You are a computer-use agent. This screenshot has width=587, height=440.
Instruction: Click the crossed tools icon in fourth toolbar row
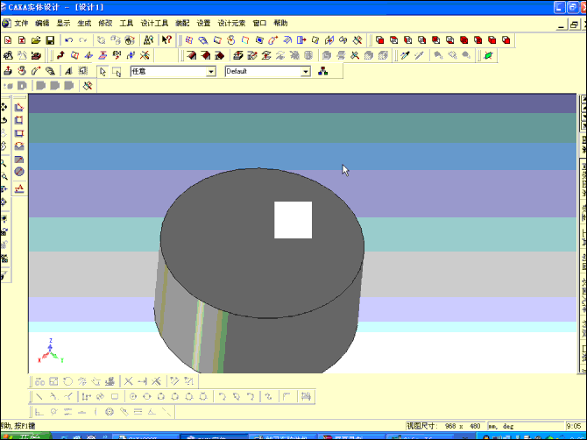pyautogui.click(x=88, y=86)
